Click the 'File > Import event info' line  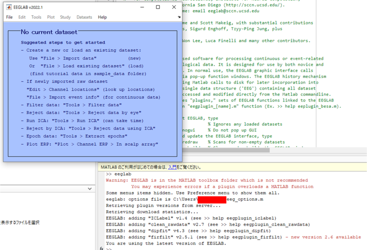[93, 97]
